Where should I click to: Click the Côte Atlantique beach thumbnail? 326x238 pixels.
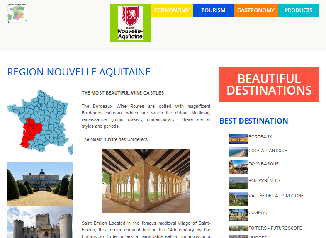pyautogui.click(x=238, y=152)
